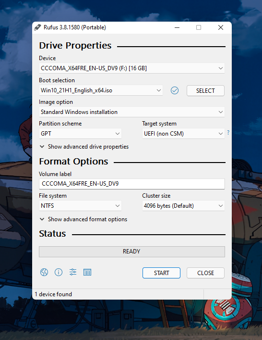The height and width of the screenshot is (340, 262).
Task: Click the Partition scheme label
Action: click(x=60, y=124)
